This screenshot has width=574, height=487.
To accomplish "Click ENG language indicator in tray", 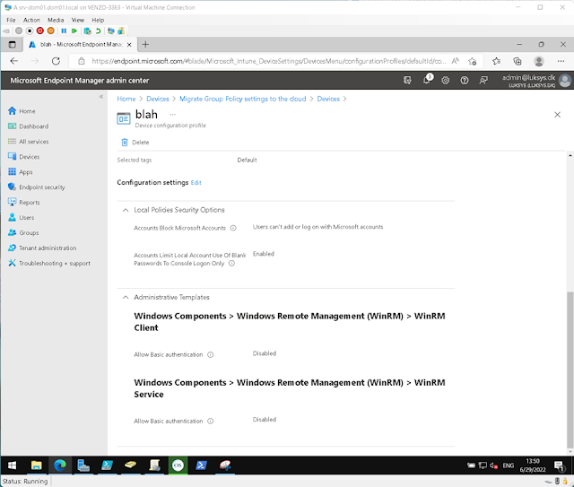I will pos(509,465).
